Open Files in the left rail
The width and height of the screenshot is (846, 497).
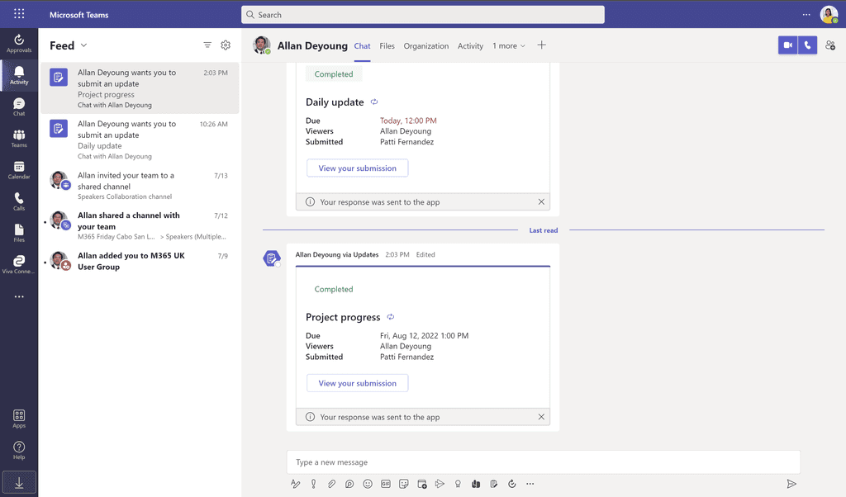click(19, 234)
